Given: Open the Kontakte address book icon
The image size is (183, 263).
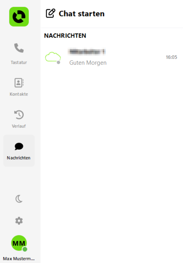Looking at the screenshot, I should point(19,83).
